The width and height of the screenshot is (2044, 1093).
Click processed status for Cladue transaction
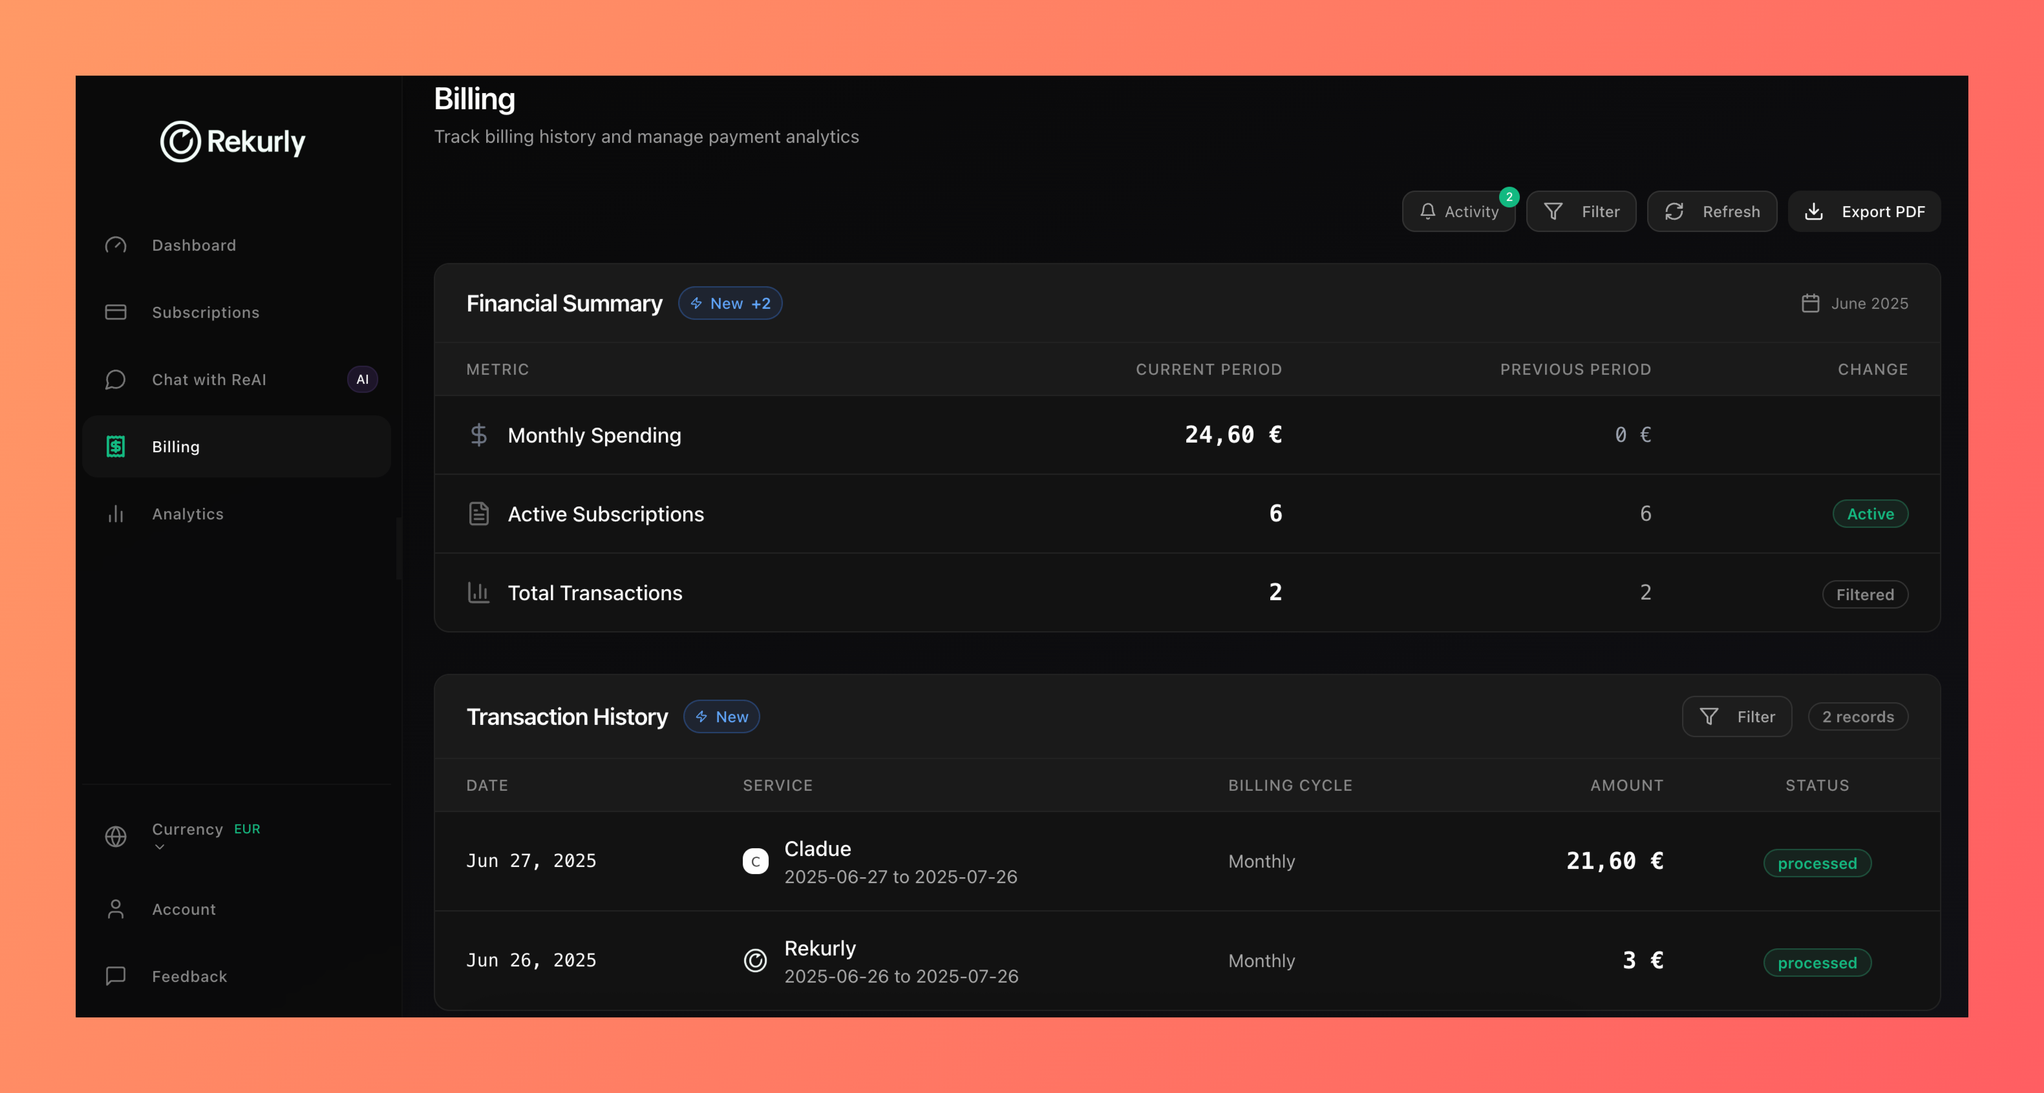[x=1817, y=863]
